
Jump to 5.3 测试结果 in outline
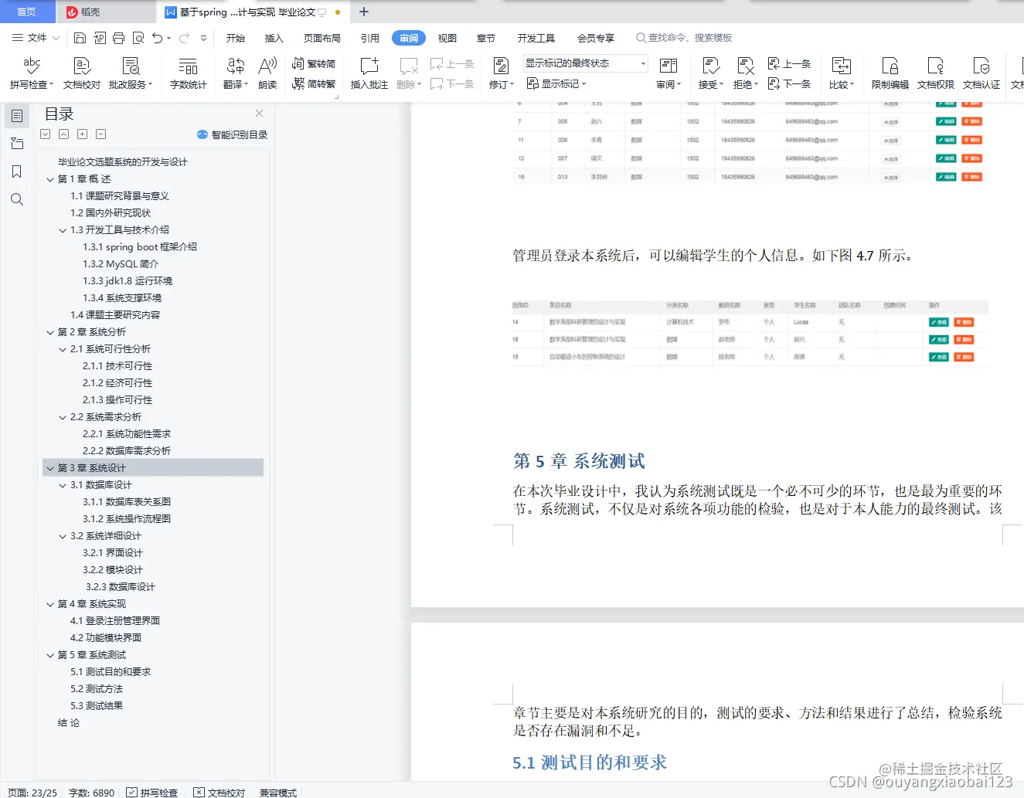coord(97,706)
